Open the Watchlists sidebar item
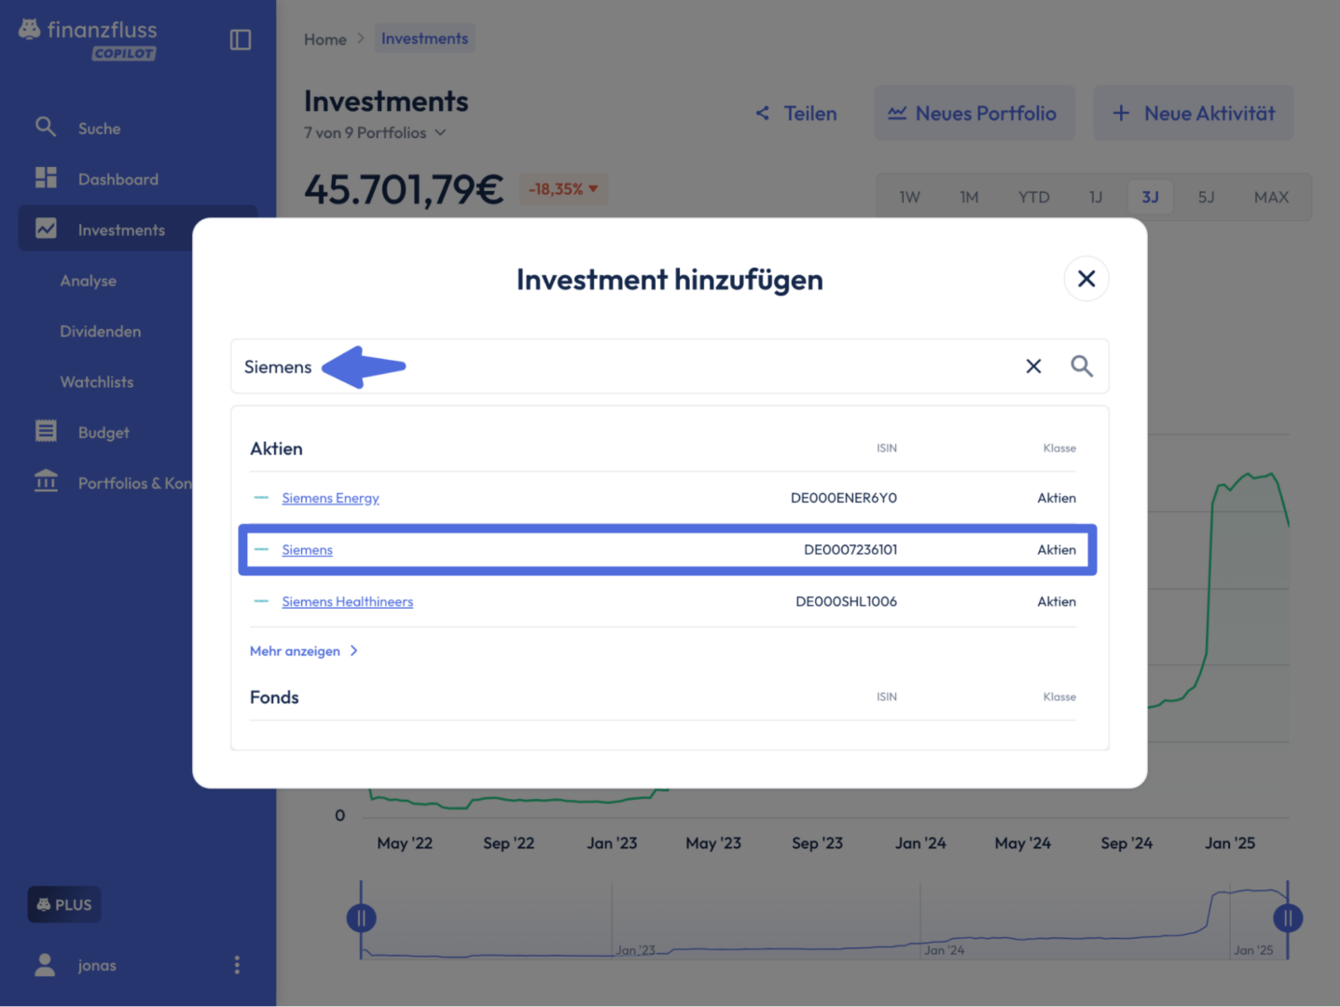The image size is (1340, 1007). point(97,381)
